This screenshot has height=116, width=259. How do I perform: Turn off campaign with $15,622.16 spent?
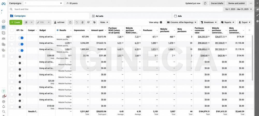point(21,44)
